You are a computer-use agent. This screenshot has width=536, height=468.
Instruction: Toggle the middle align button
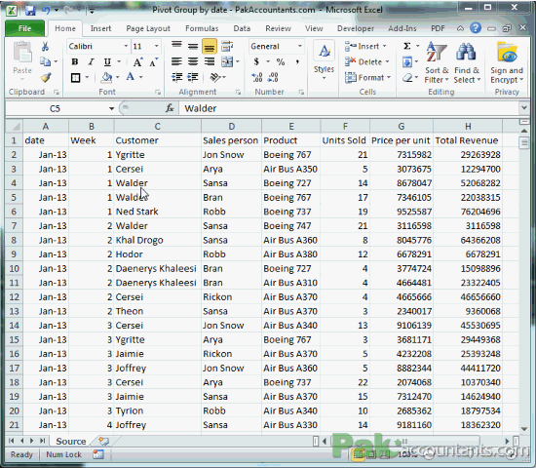pyautogui.click(x=193, y=46)
